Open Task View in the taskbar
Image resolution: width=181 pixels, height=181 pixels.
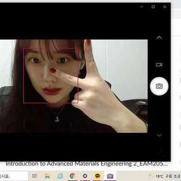34,176
